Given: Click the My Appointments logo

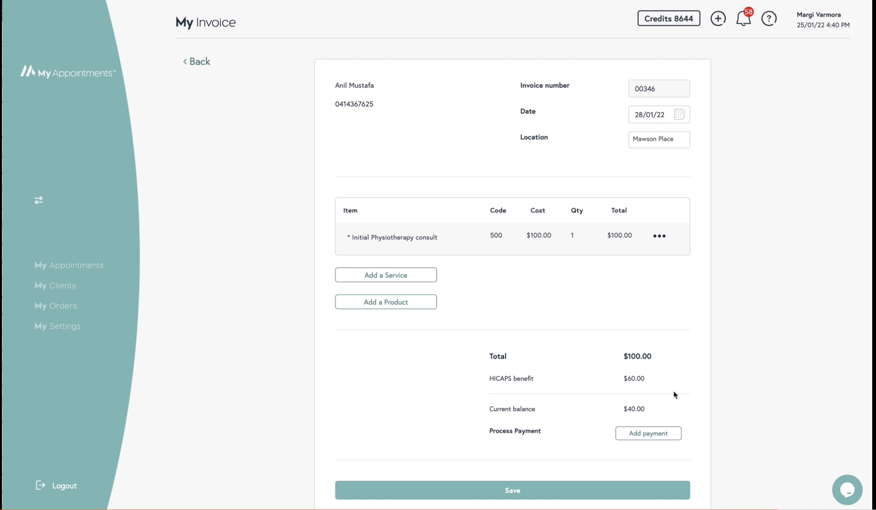Looking at the screenshot, I should 68,72.
